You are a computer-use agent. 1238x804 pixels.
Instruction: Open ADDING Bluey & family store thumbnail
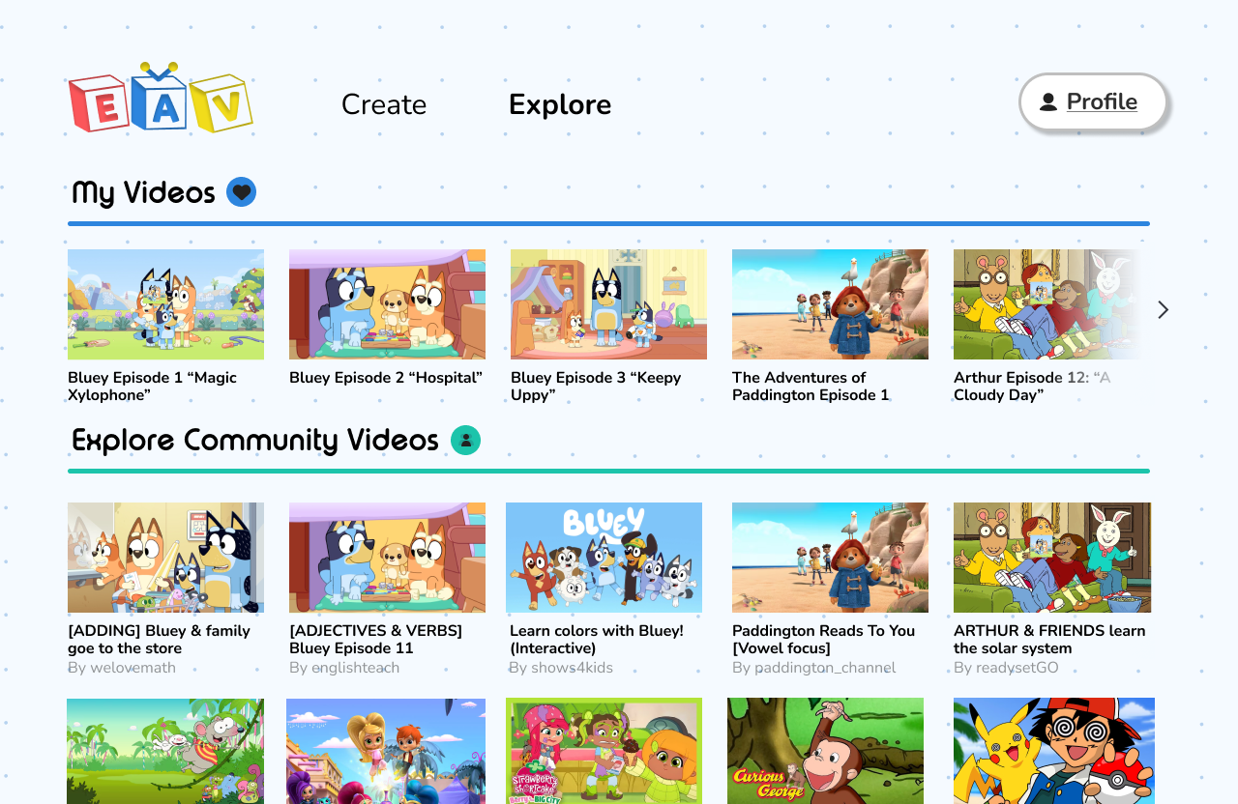(165, 558)
